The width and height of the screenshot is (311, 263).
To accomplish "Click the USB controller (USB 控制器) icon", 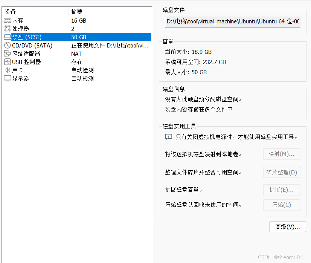I will (x=7, y=62).
